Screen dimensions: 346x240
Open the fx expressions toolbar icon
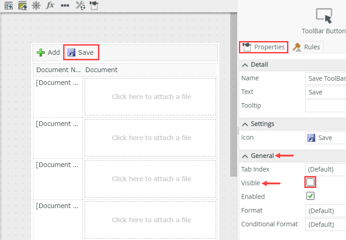50,5
